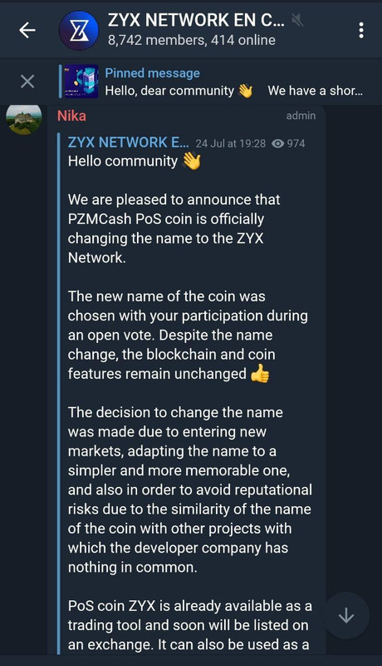View the 8,742 members, 414 online info
This screenshot has width=382, height=666.
click(x=192, y=40)
